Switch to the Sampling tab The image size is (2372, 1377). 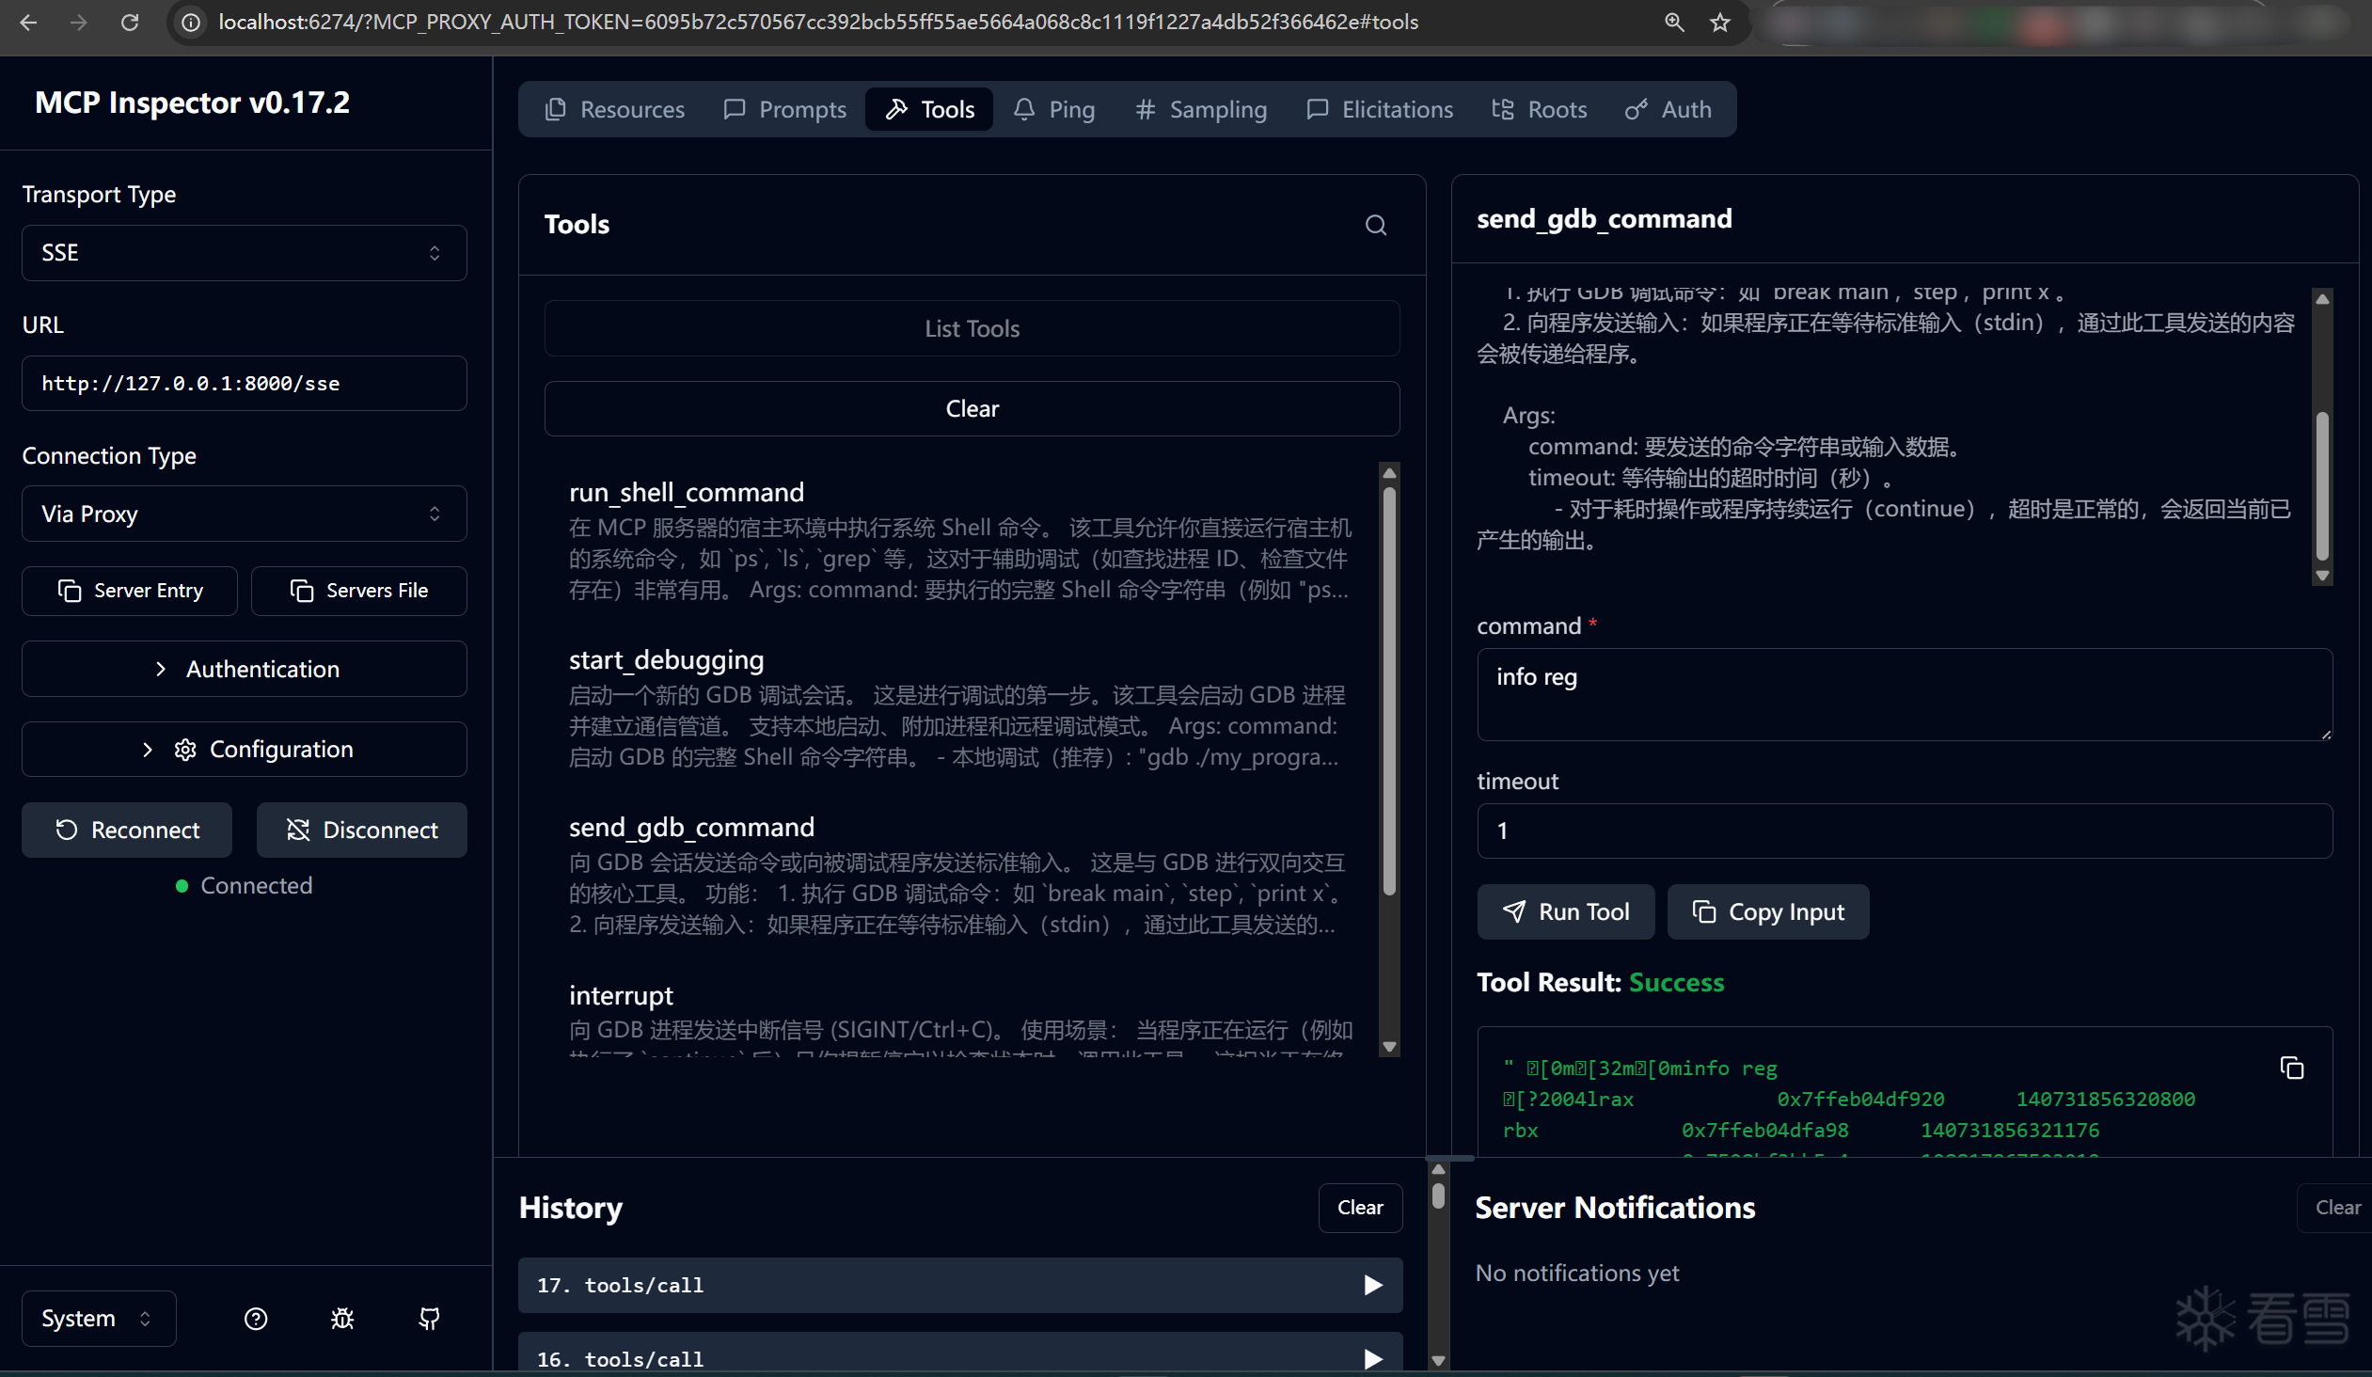click(1201, 109)
